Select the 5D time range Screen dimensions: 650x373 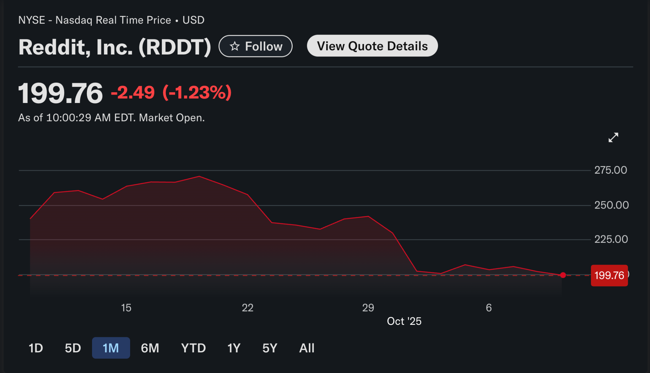73,348
